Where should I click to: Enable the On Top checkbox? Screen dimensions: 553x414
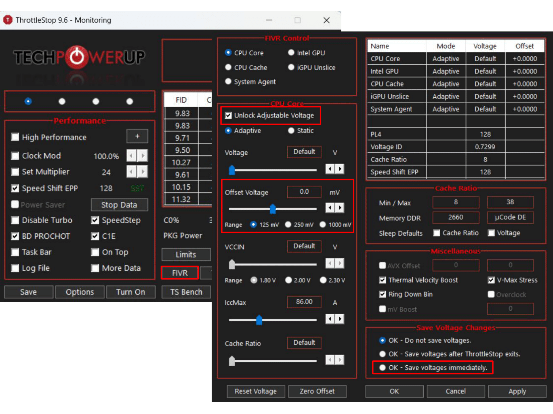point(95,252)
